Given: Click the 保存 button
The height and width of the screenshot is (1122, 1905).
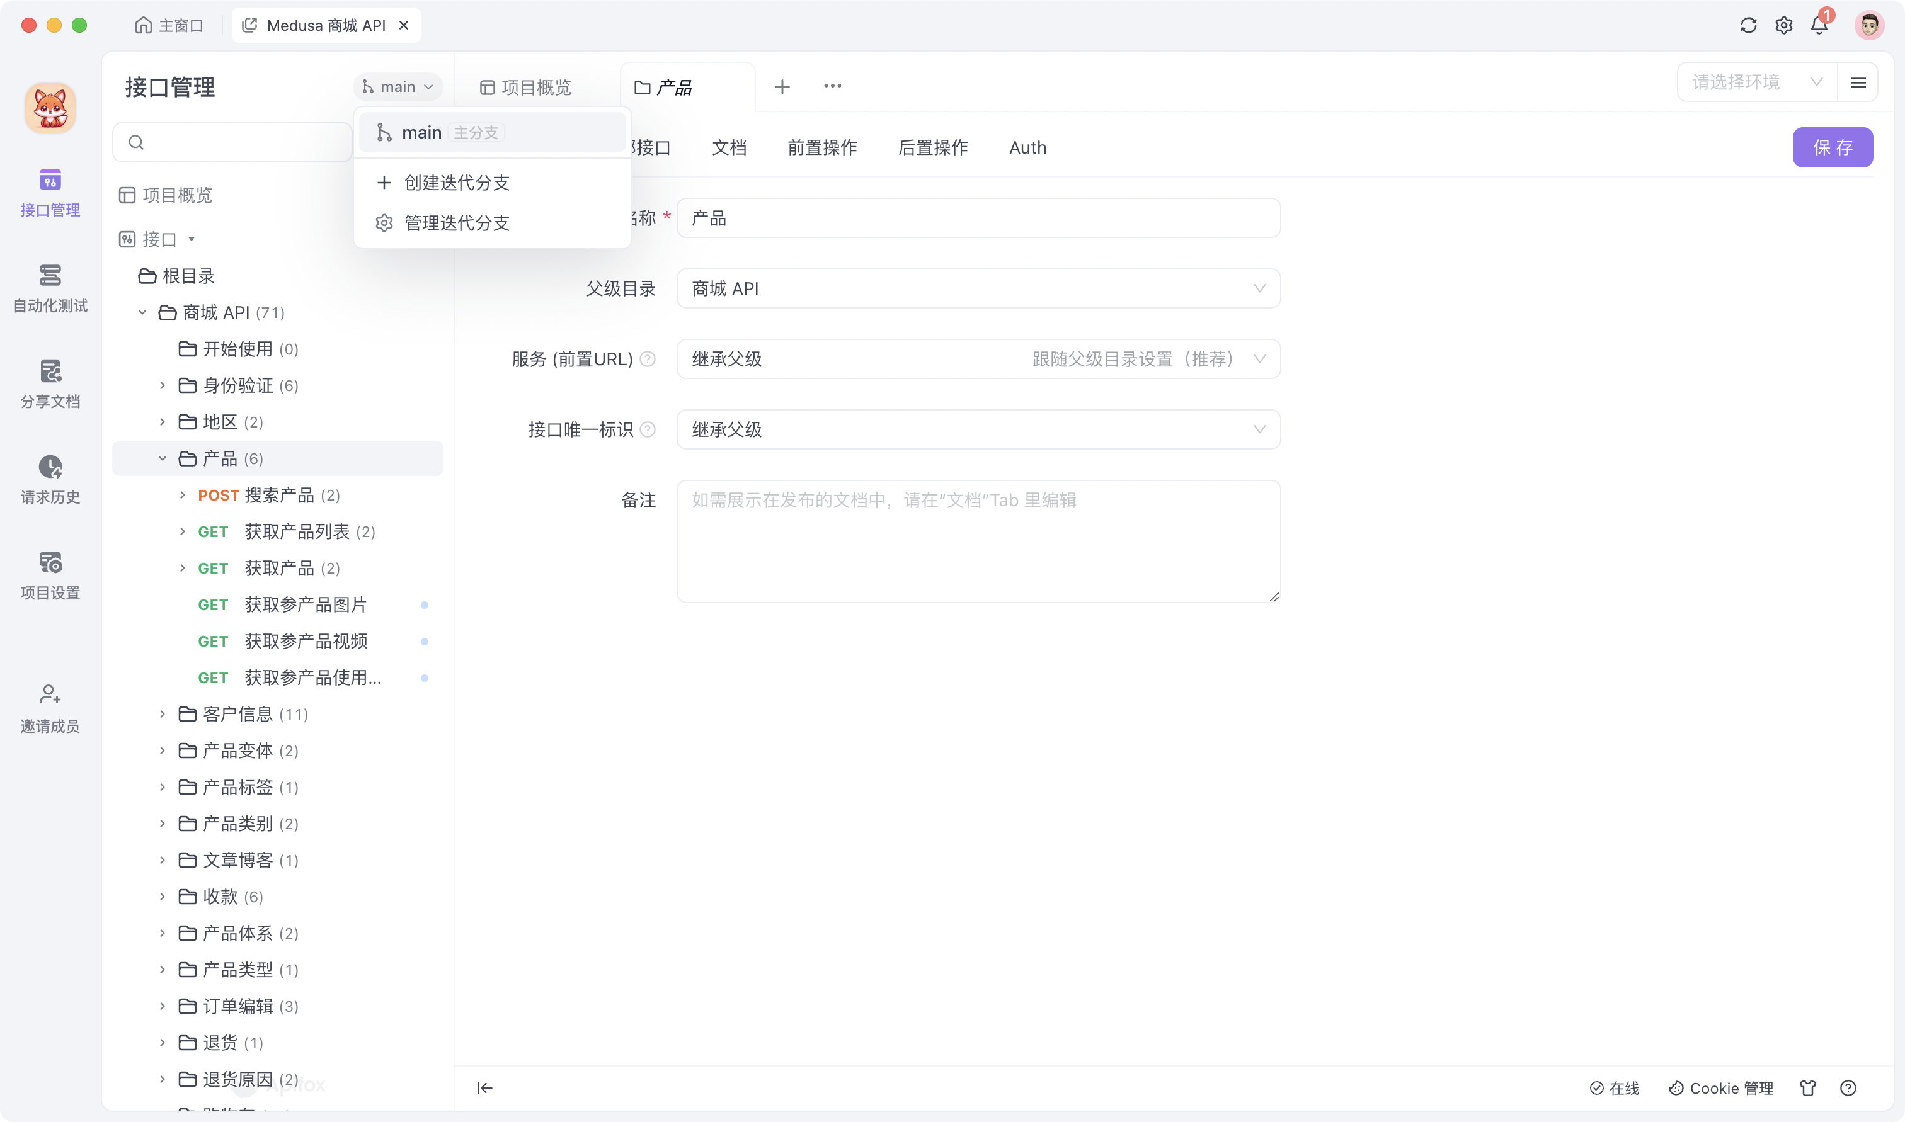Looking at the screenshot, I should pyautogui.click(x=1833, y=147).
